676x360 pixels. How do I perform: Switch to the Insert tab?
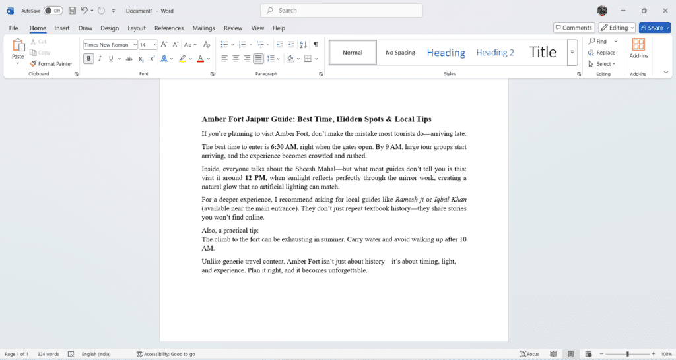(x=61, y=28)
